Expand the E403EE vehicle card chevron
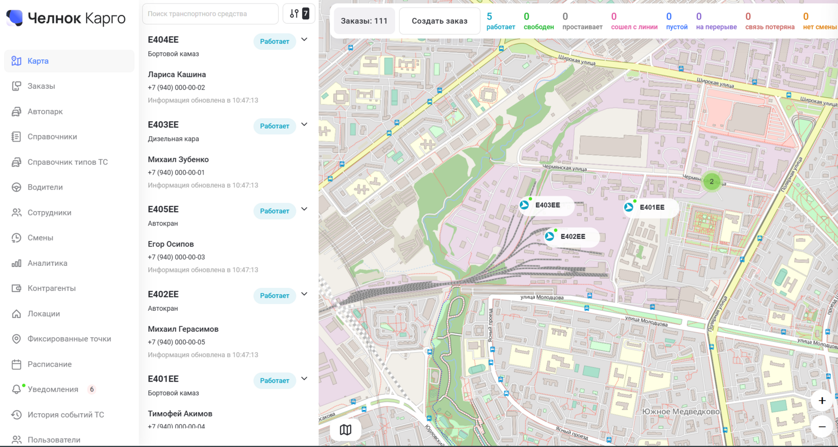Image resolution: width=838 pixels, height=447 pixels. coord(304,124)
